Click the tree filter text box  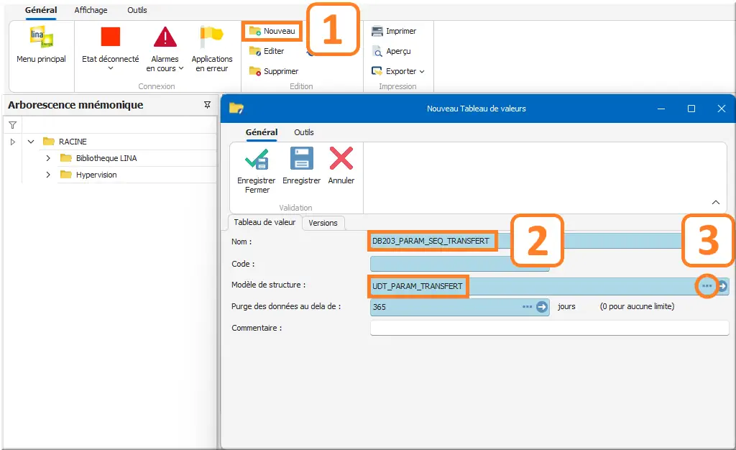click(119, 125)
